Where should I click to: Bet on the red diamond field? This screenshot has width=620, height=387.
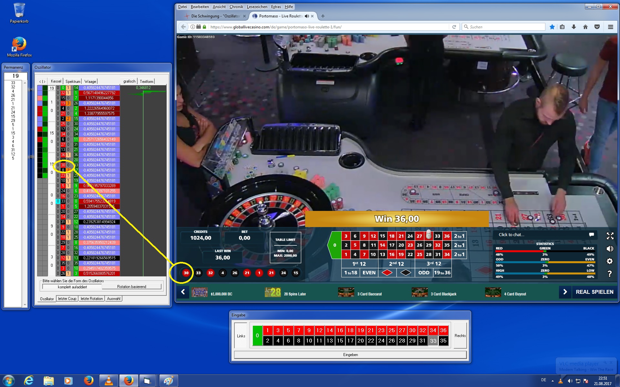(x=387, y=273)
